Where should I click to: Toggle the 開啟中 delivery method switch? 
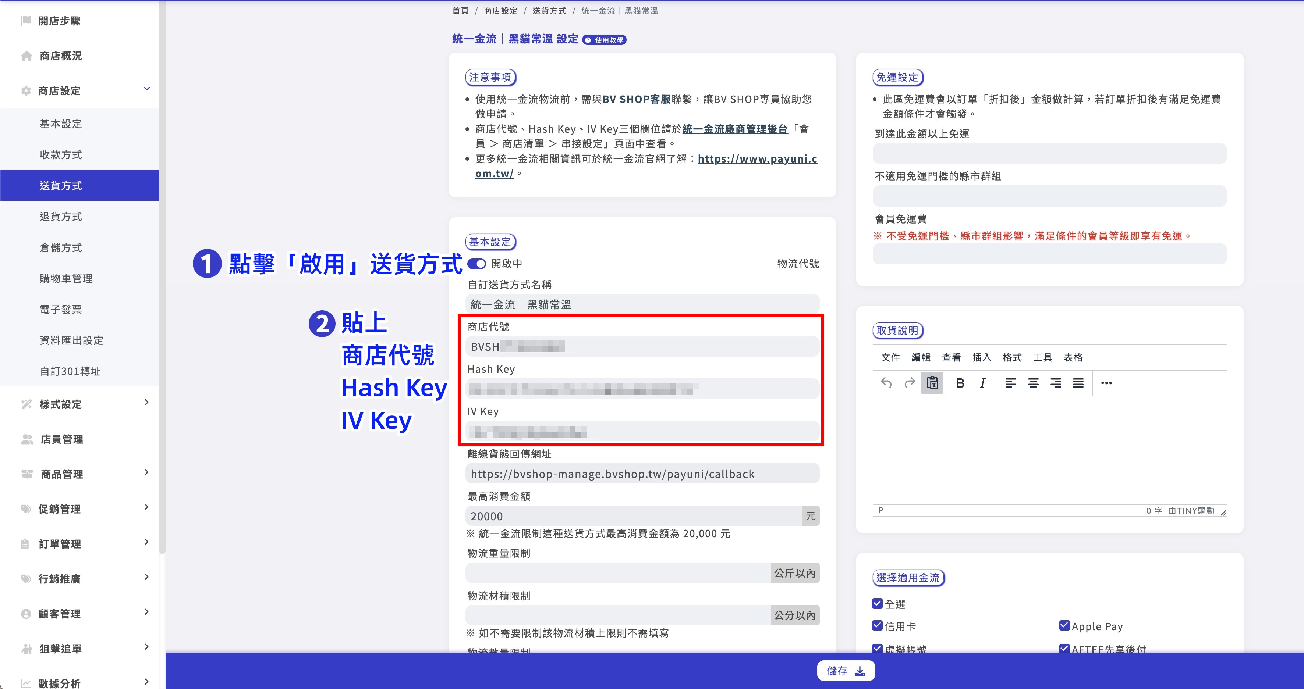pos(476,264)
